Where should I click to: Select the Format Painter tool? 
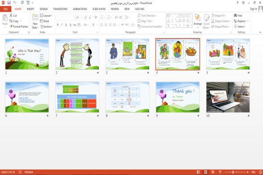(19, 26)
